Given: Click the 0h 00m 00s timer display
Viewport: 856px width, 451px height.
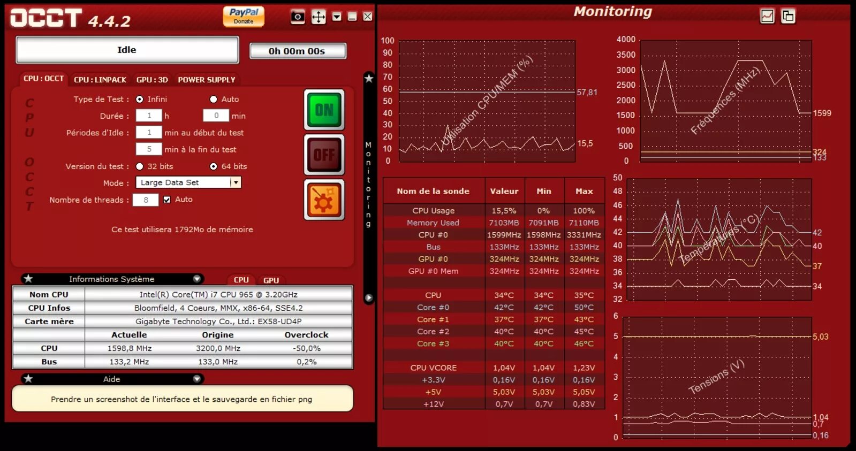Looking at the screenshot, I should (298, 51).
